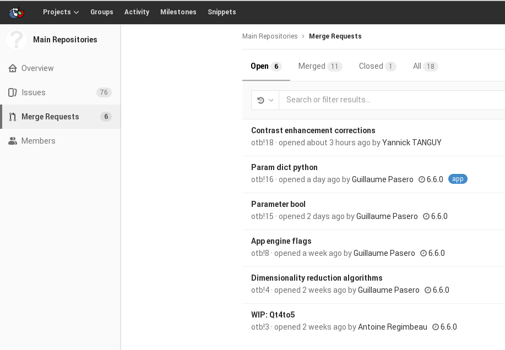Click the Main Repositories group avatar

click(x=17, y=40)
